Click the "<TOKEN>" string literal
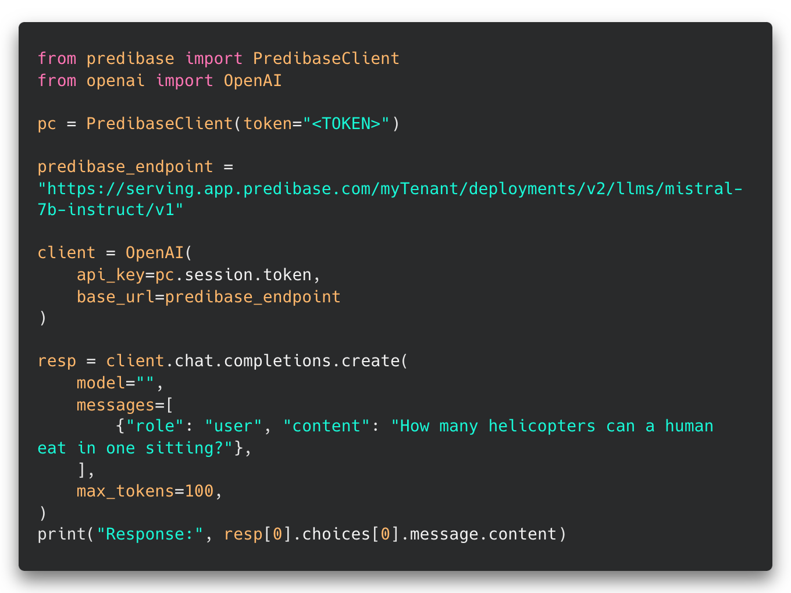Viewport: 791px width, 593px height. (346, 124)
